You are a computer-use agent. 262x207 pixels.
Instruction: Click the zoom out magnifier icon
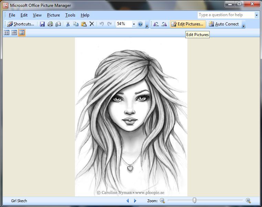[x=162, y=200]
